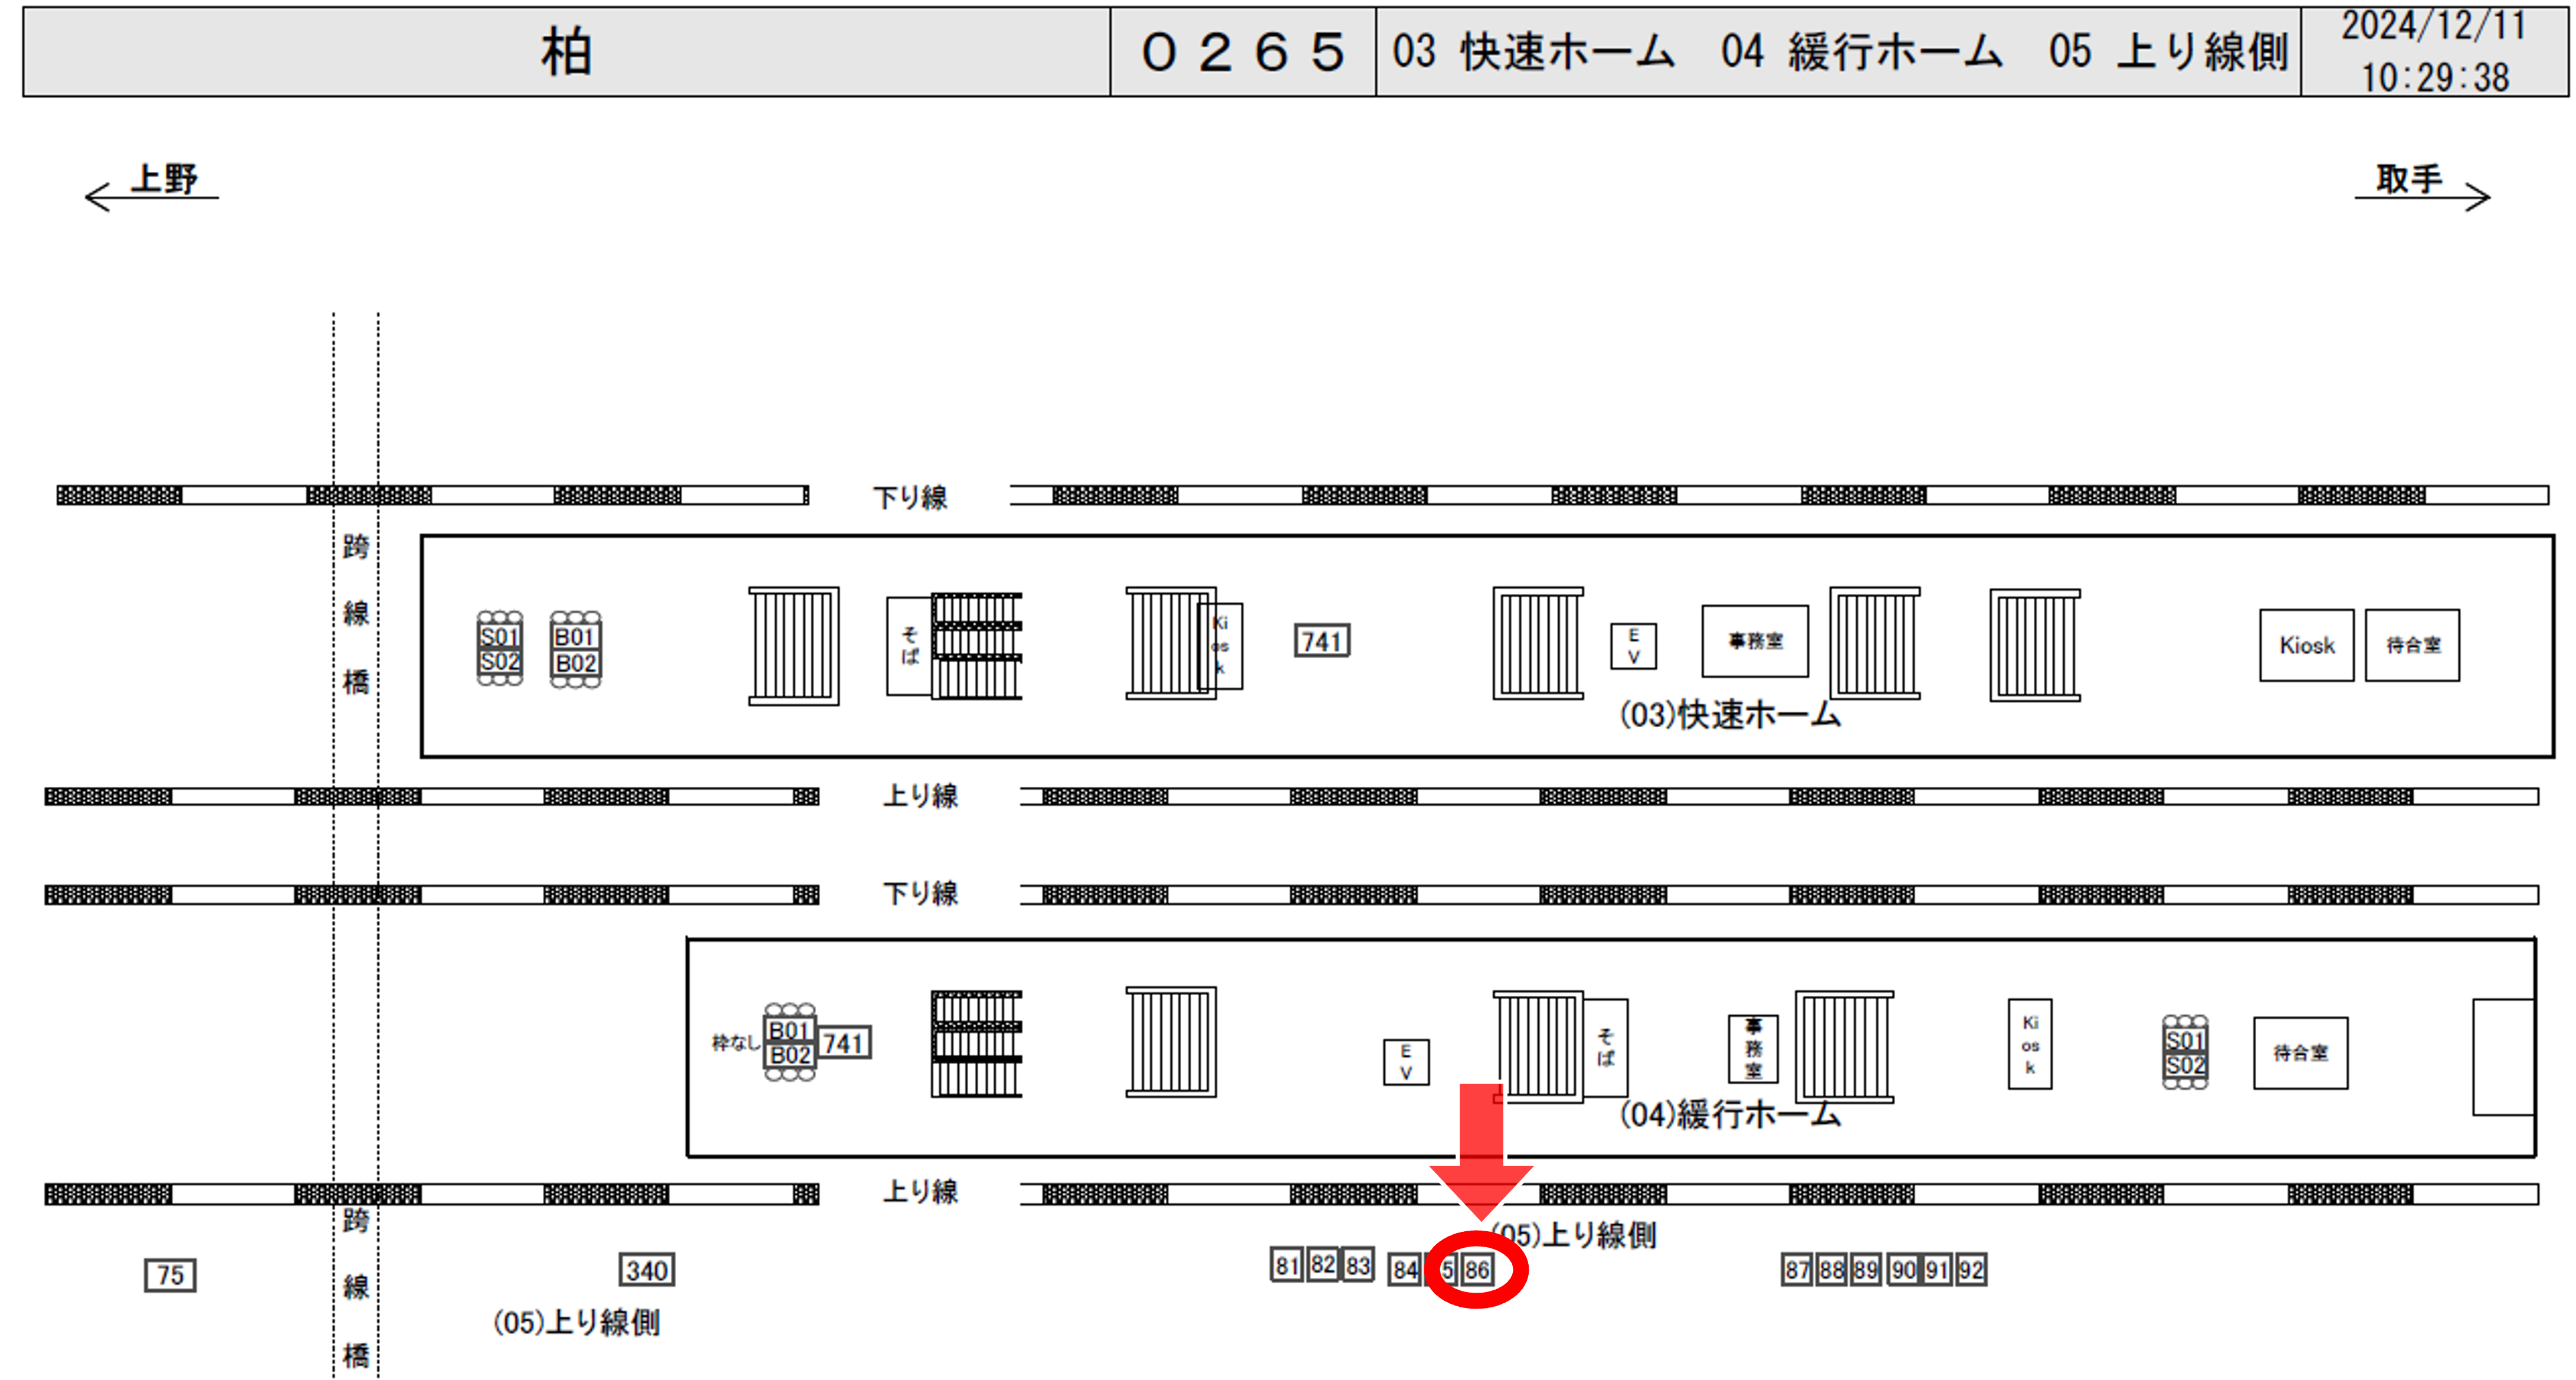Click ad slot number 75

[x=170, y=1275]
